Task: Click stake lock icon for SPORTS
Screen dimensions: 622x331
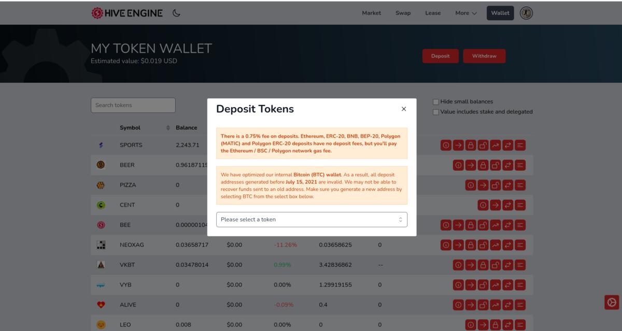Action: click(x=471, y=145)
